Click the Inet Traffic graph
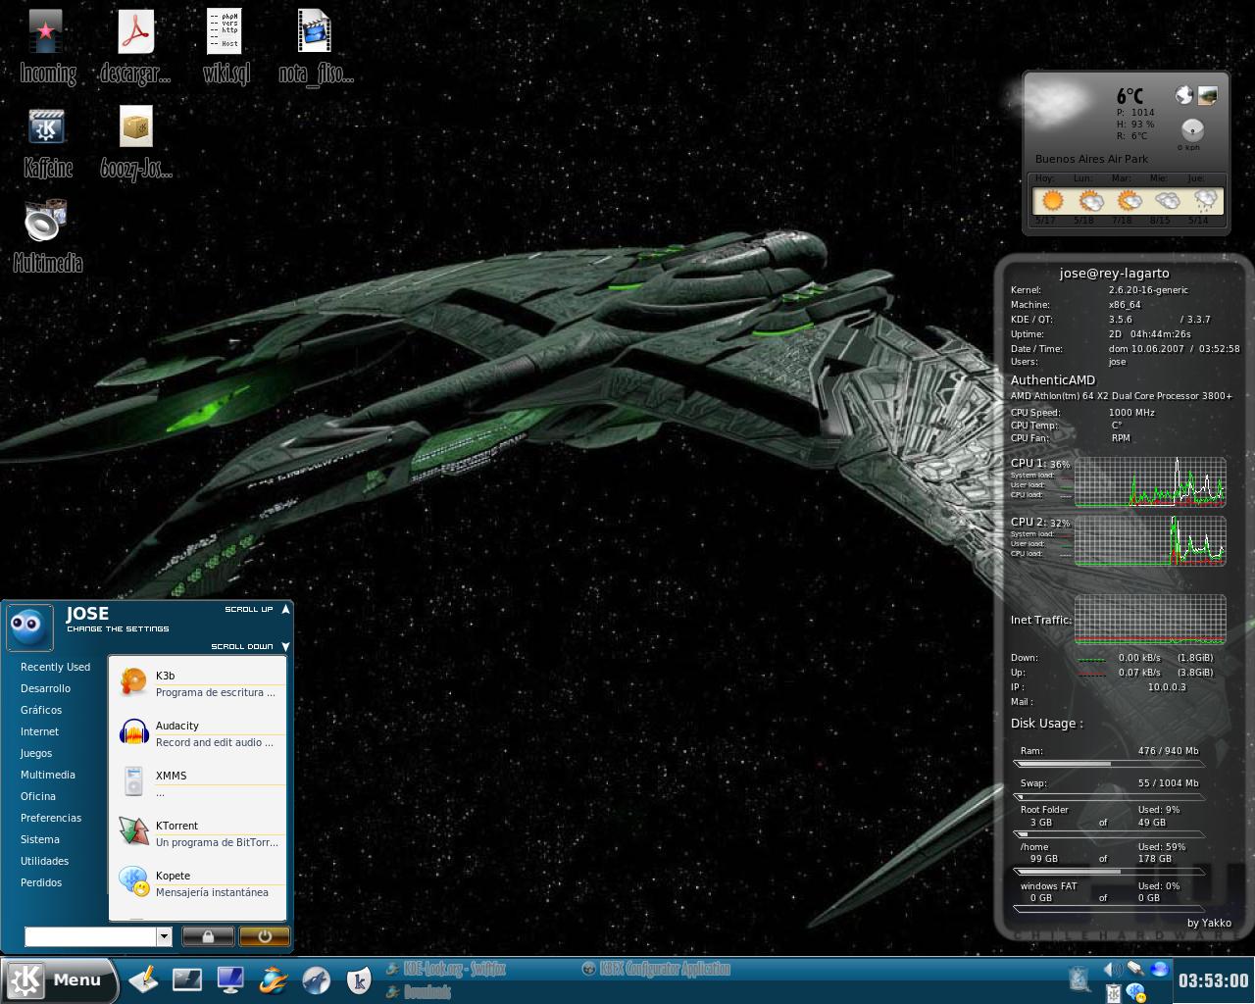Screen dimensions: 1255x1004 (1150, 619)
